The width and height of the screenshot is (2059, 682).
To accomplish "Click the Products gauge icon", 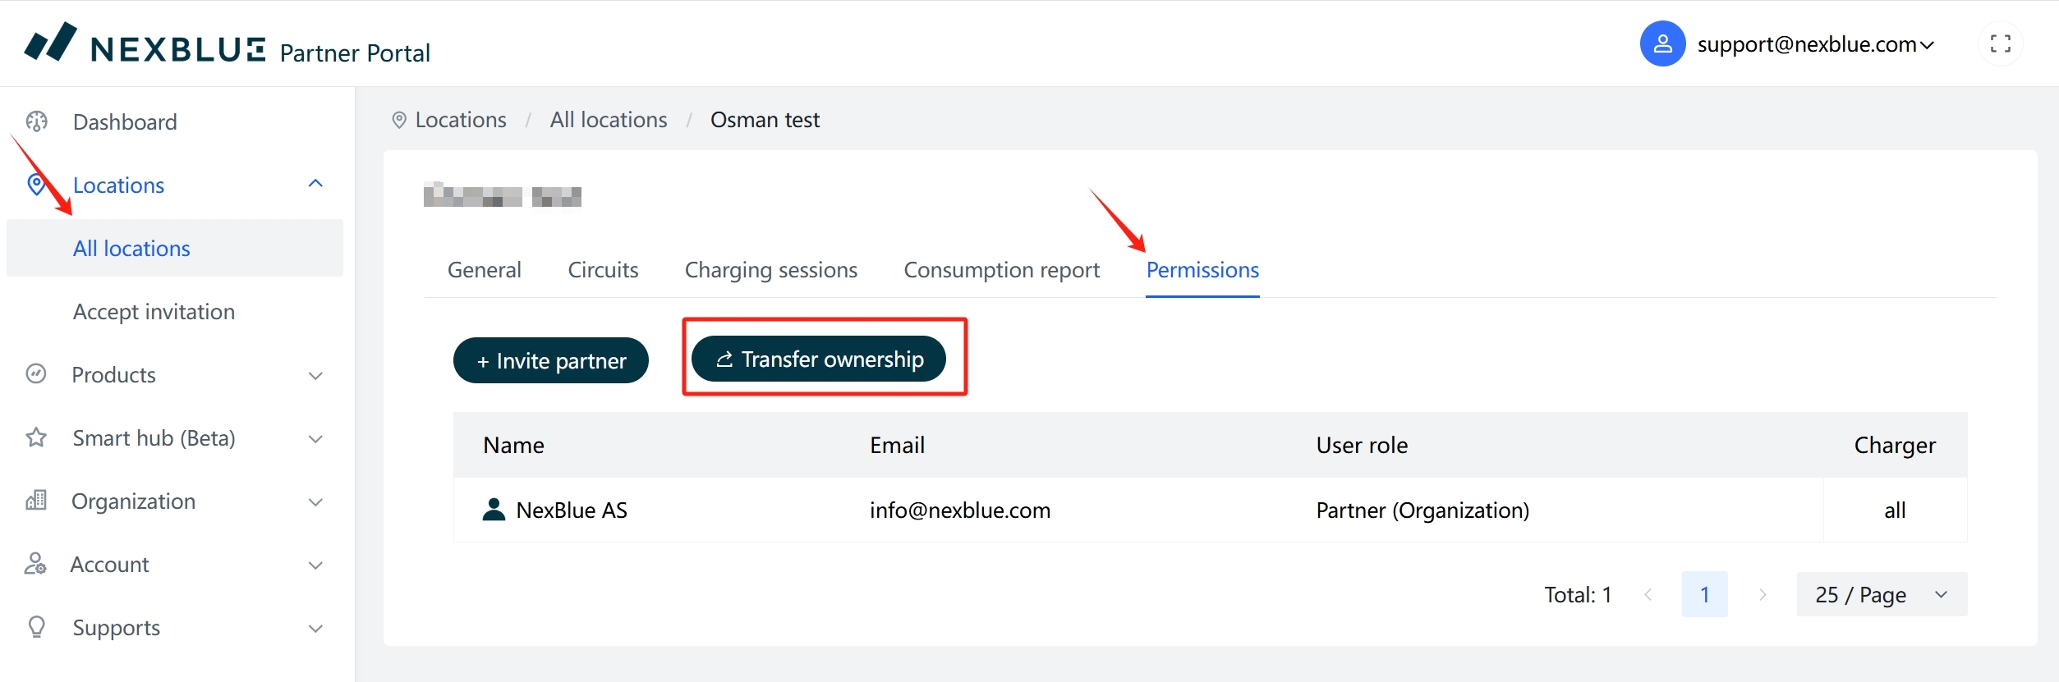I will [x=36, y=374].
